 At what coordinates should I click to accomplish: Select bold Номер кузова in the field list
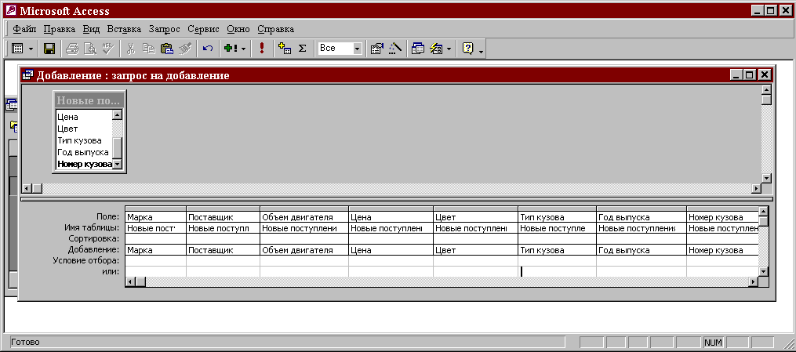coord(84,164)
